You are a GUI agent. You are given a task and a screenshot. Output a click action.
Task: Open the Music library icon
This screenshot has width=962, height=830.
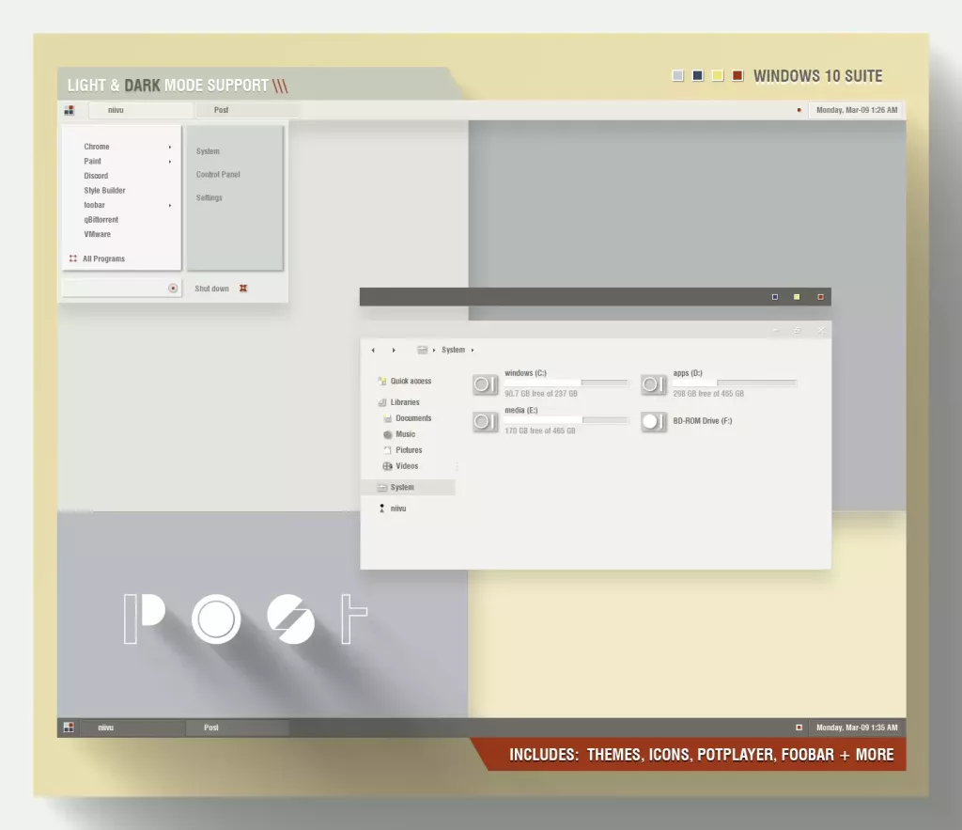tap(388, 433)
